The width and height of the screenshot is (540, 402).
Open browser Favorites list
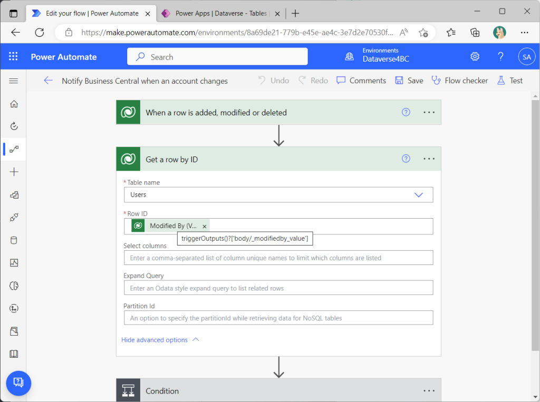pyautogui.click(x=451, y=32)
